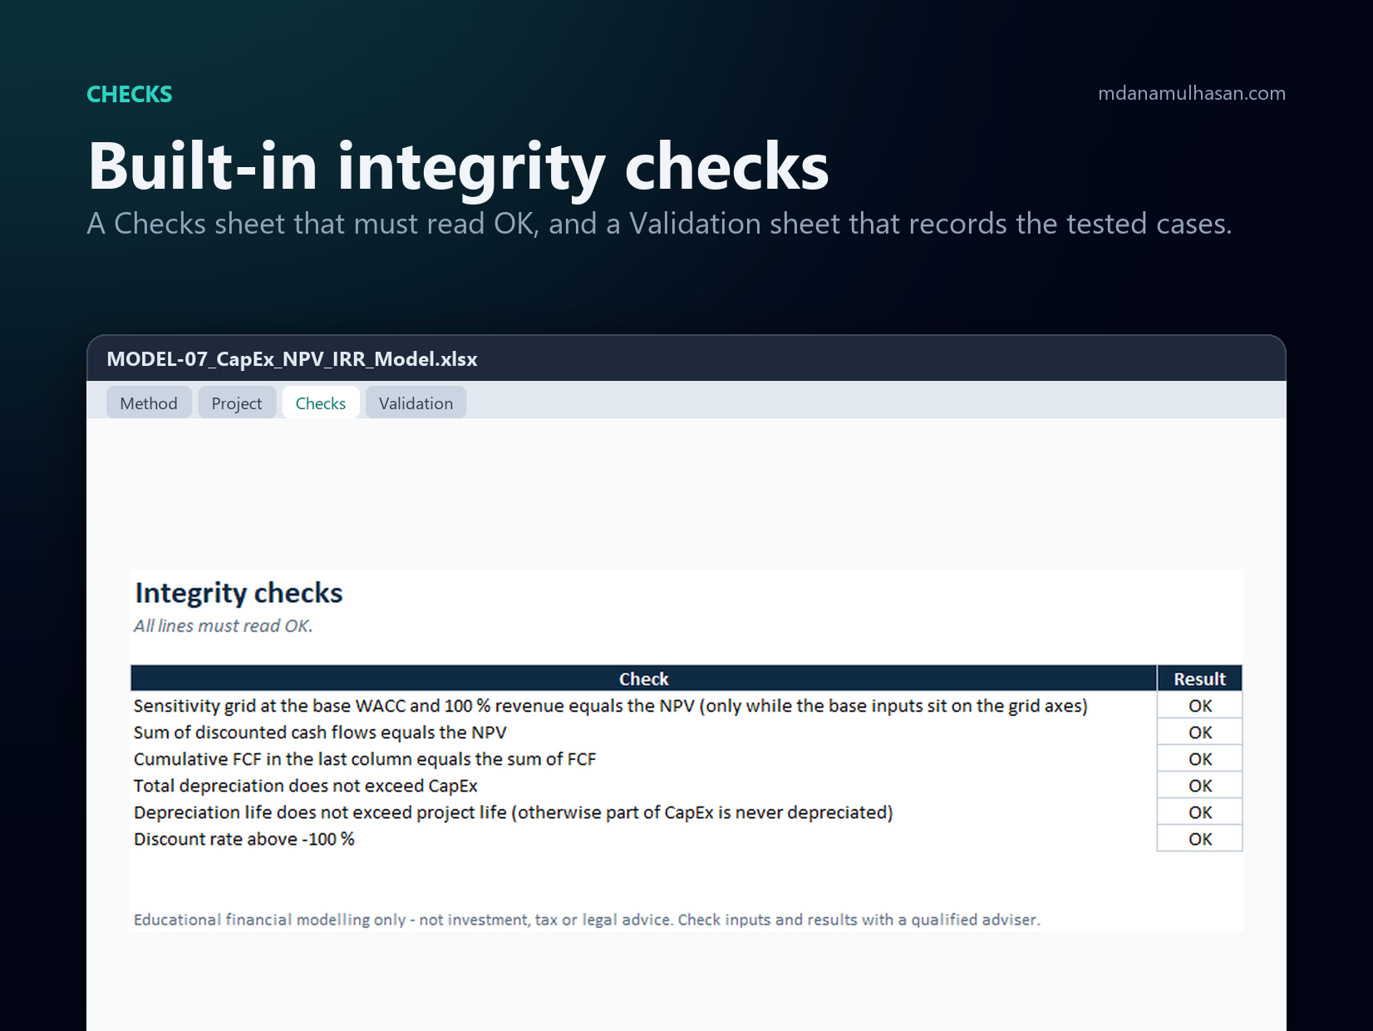The width and height of the screenshot is (1373, 1031).
Task: Click OK result for discounted cash flows
Action: [x=1199, y=733]
